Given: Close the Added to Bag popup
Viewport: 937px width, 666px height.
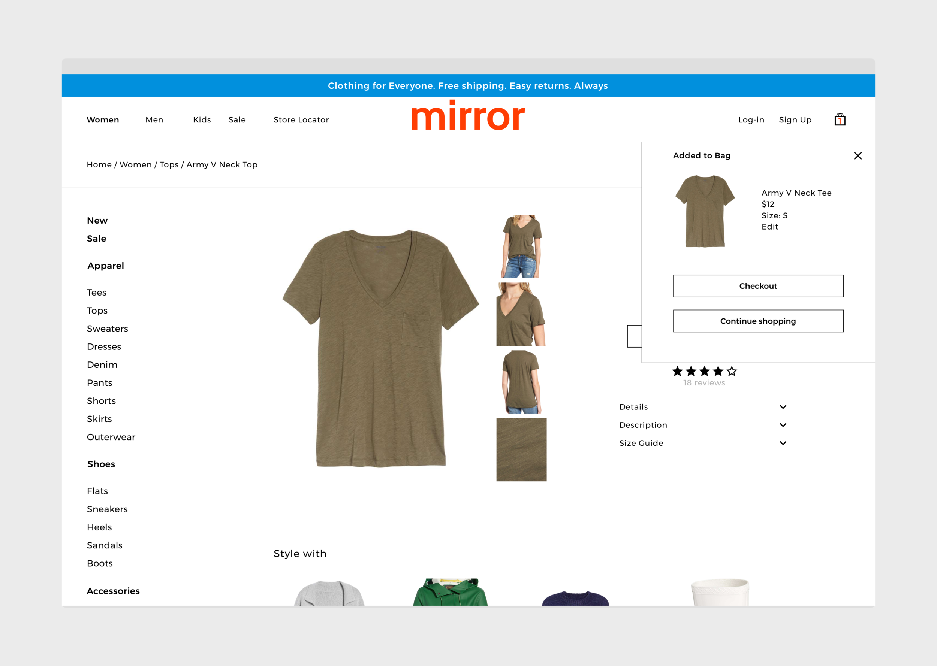Looking at the screenshot, I should (858, 156).
